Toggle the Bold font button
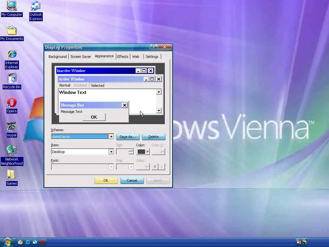This screenshot has height=247, width=329. [155, 167]
